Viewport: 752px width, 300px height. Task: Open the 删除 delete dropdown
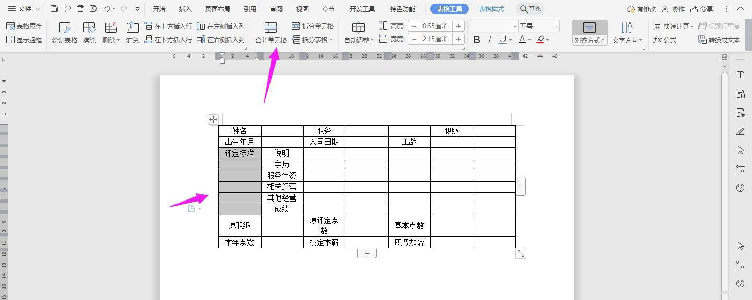coord(111,39)
